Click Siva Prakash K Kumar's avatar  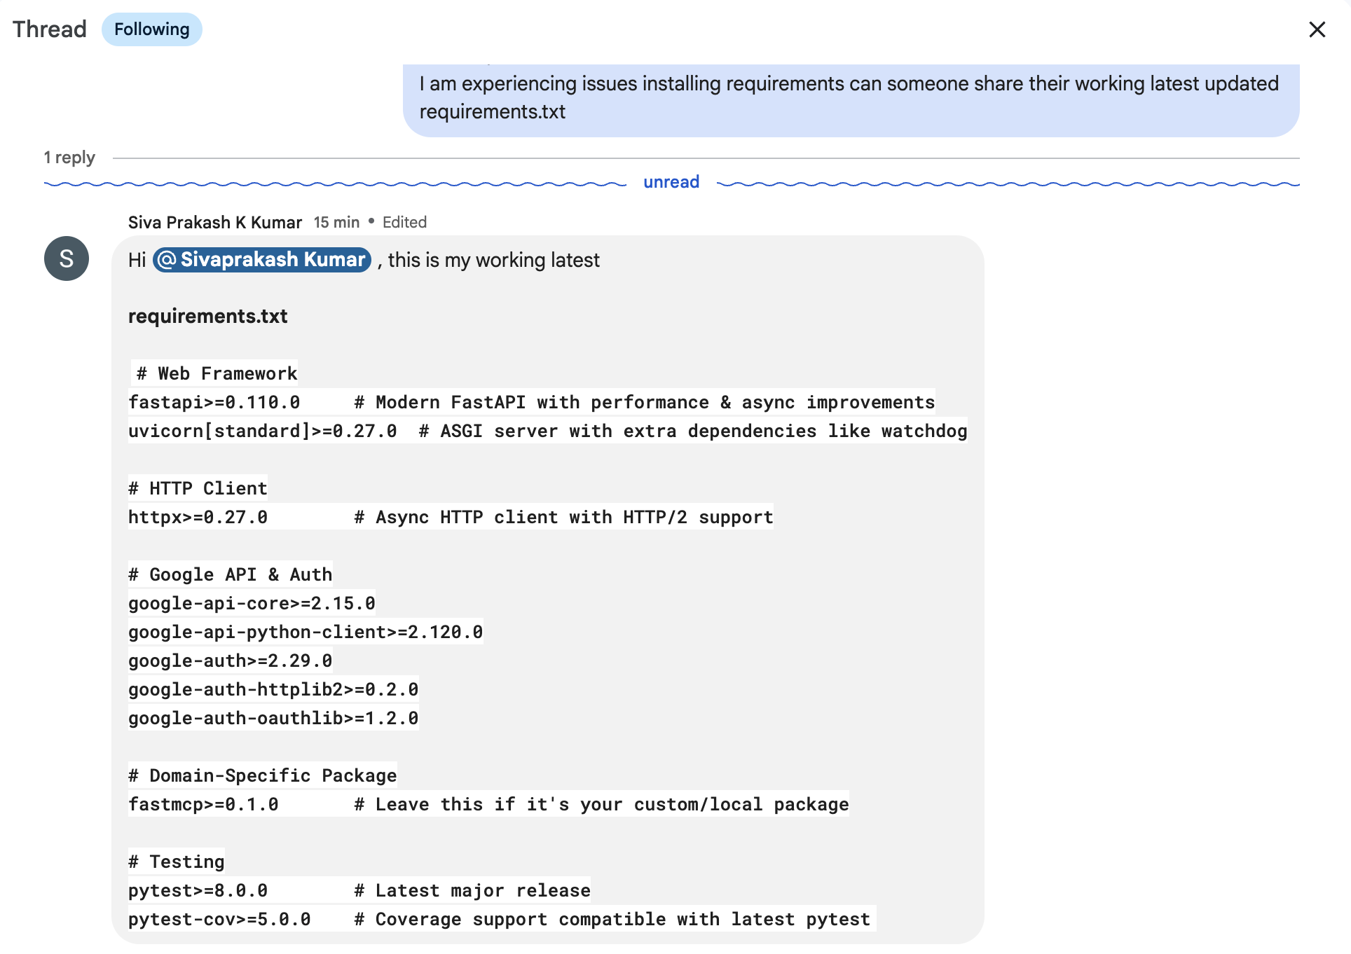66,258
